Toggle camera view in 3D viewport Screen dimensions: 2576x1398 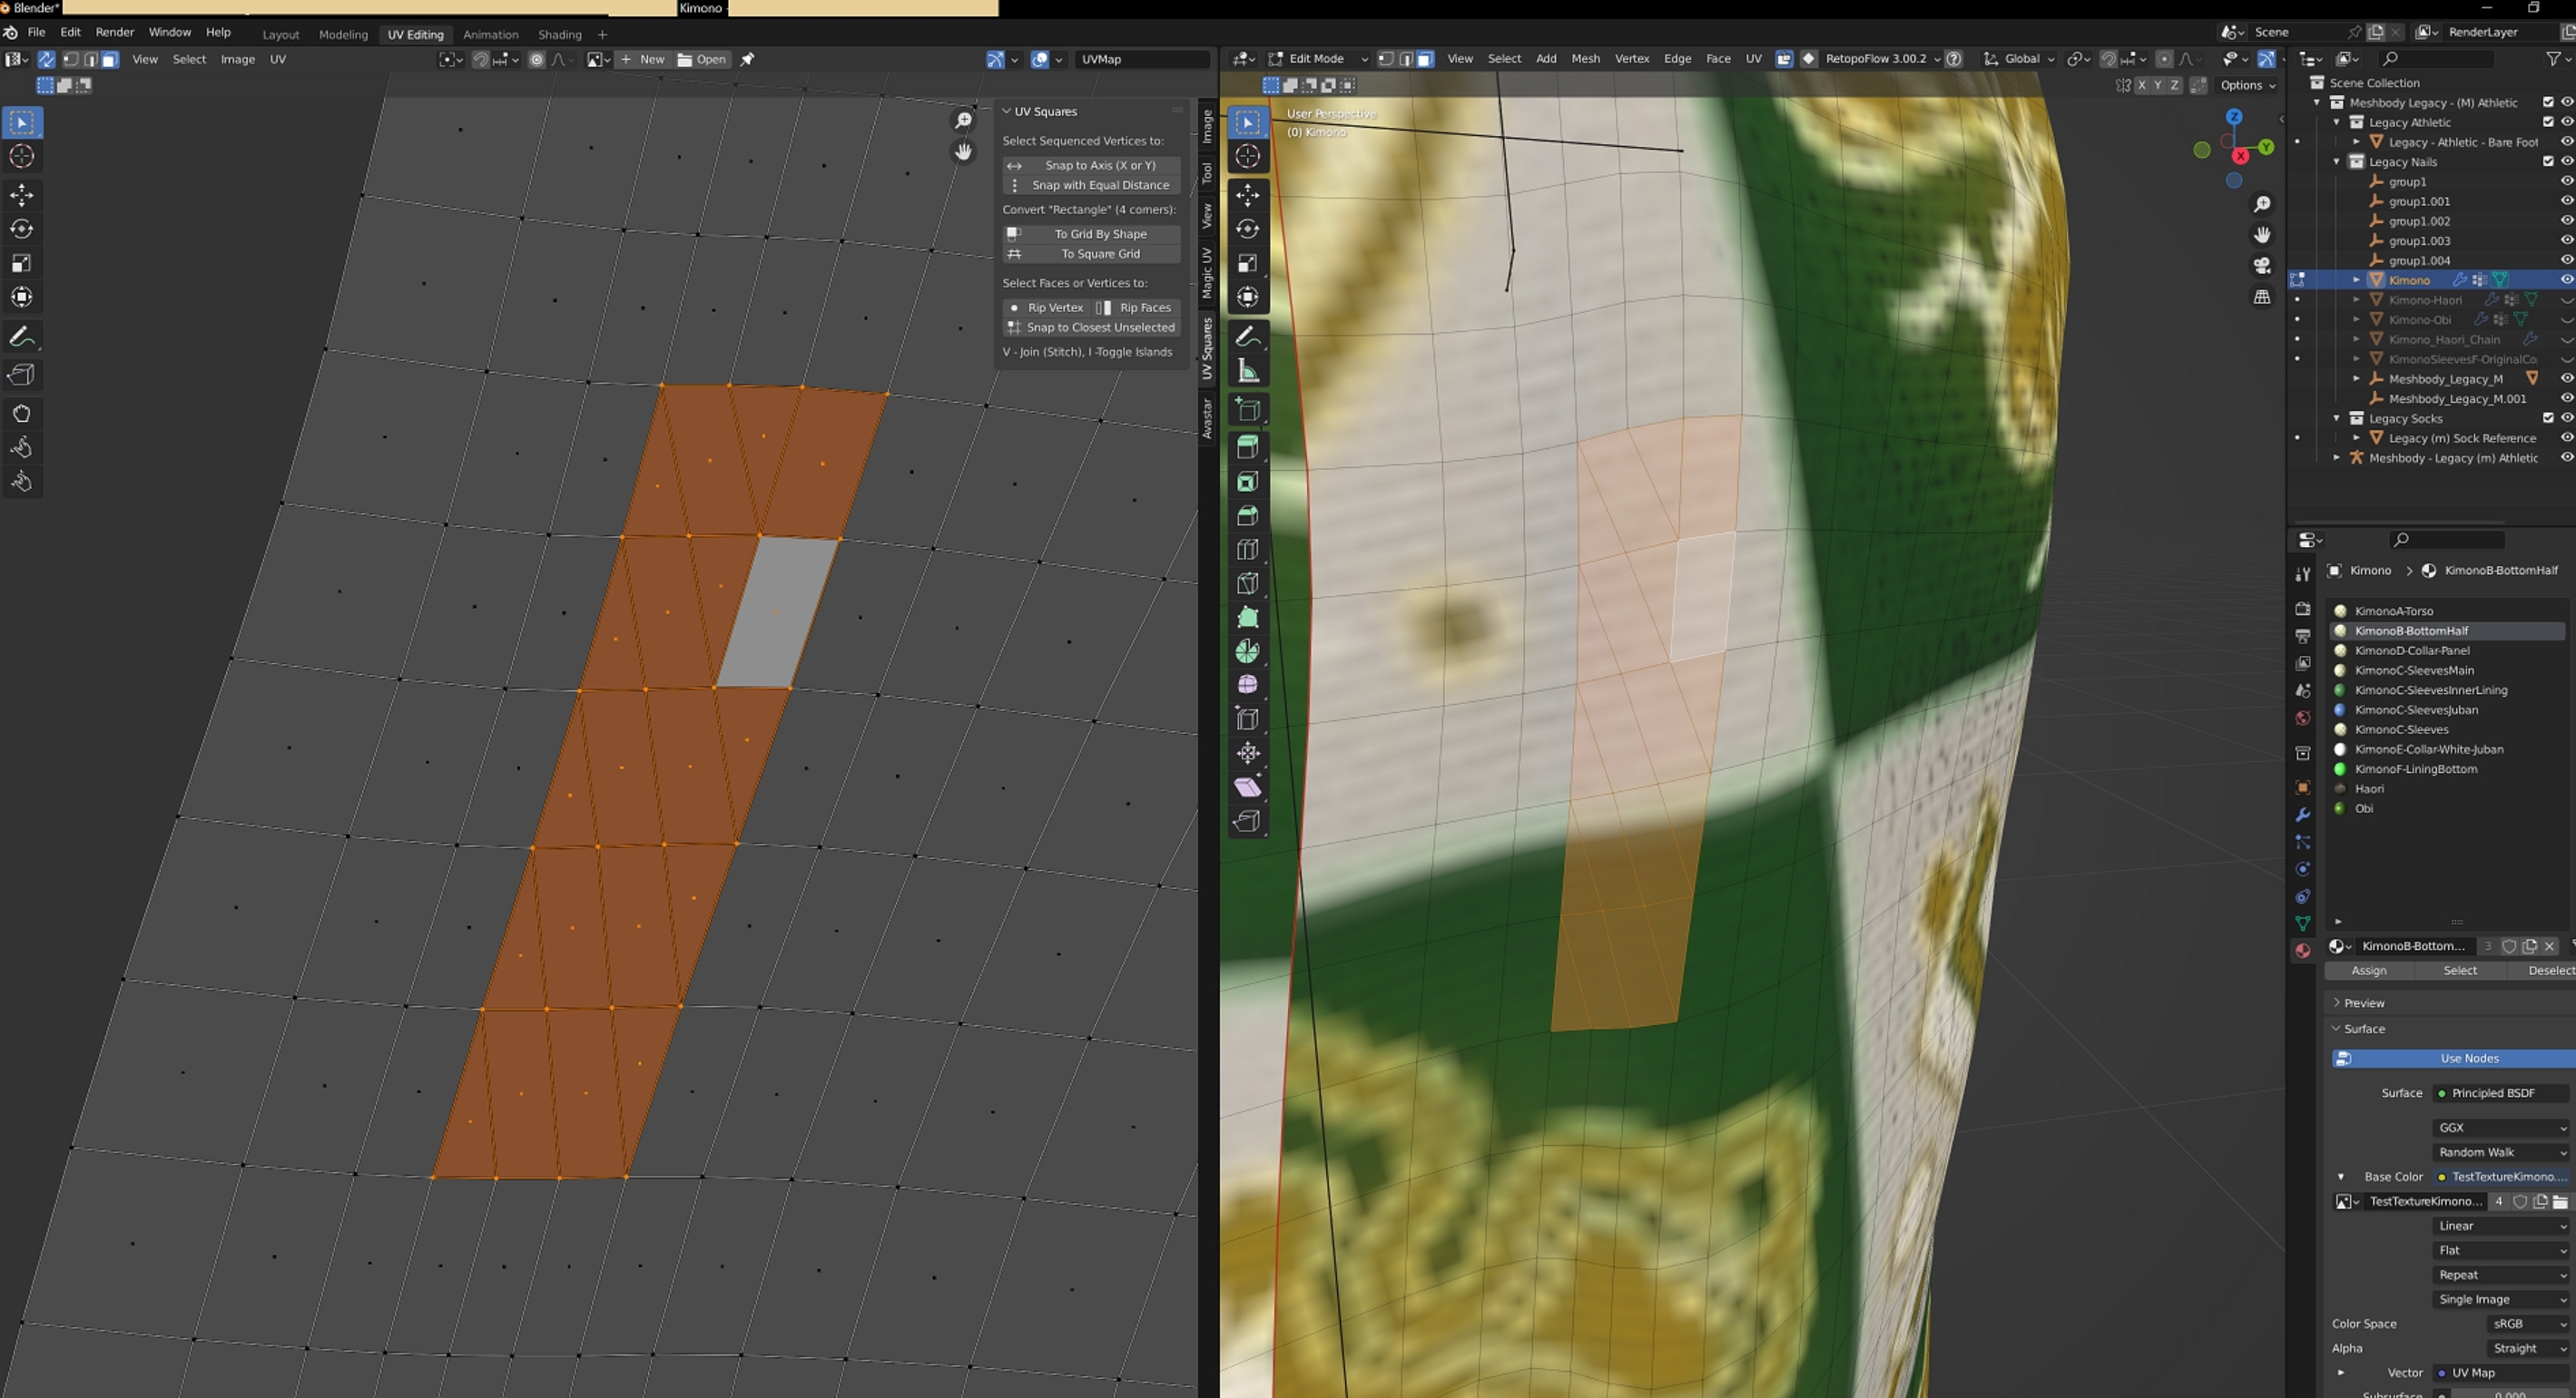2261,266
